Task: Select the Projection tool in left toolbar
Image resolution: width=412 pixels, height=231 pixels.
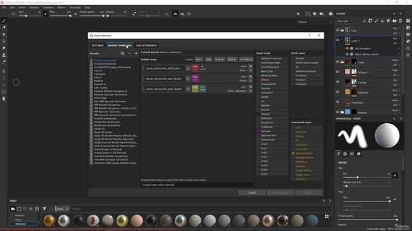Action: [4, 35]
